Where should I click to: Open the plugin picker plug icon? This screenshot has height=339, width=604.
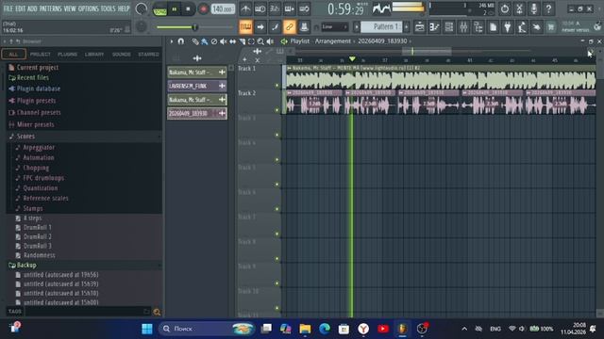(x=508, y=27)
